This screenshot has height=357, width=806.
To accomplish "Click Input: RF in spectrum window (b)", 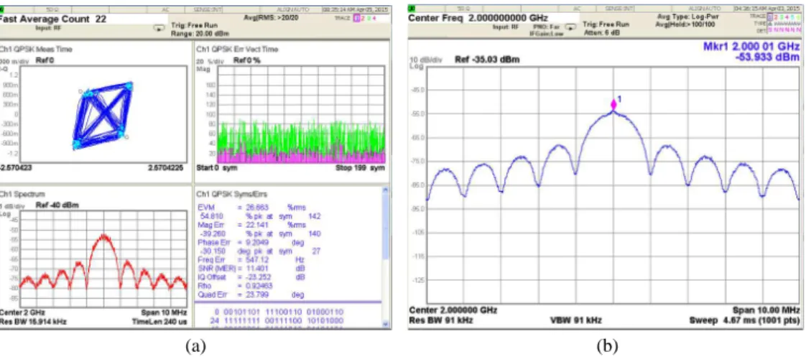I will point(506,27).
